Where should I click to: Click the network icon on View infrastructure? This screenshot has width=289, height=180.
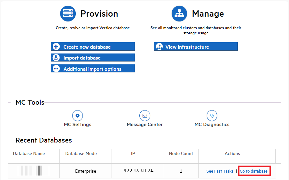pos(159,47)
